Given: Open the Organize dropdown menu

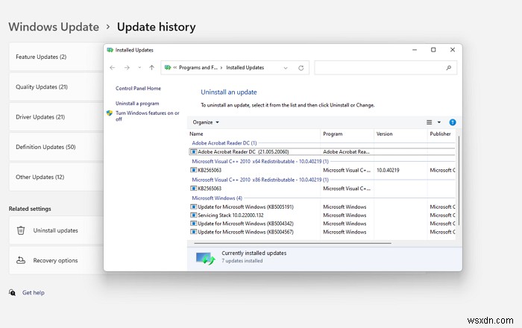Looking at the screenshot, I should (205, 122).
